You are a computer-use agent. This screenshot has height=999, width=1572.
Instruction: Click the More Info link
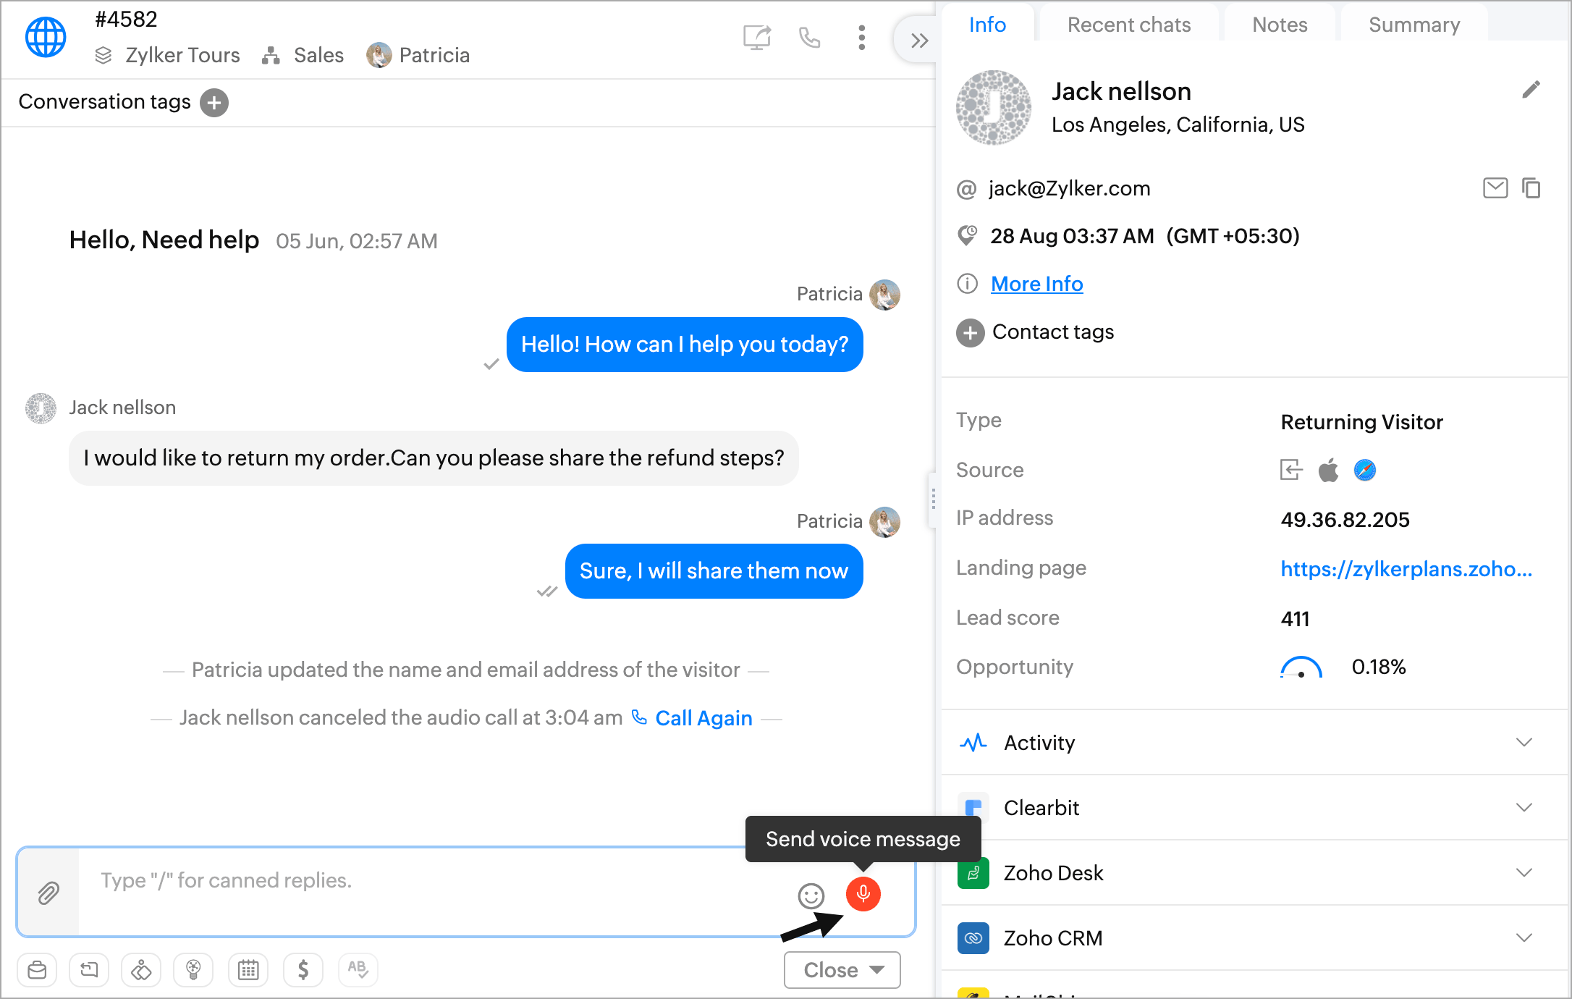click(x=1036, y=284)
